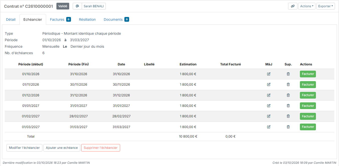Click the Sarah BENALI contact button
The height and width of the screenshot is (166, 339).
tap(94, 6)
